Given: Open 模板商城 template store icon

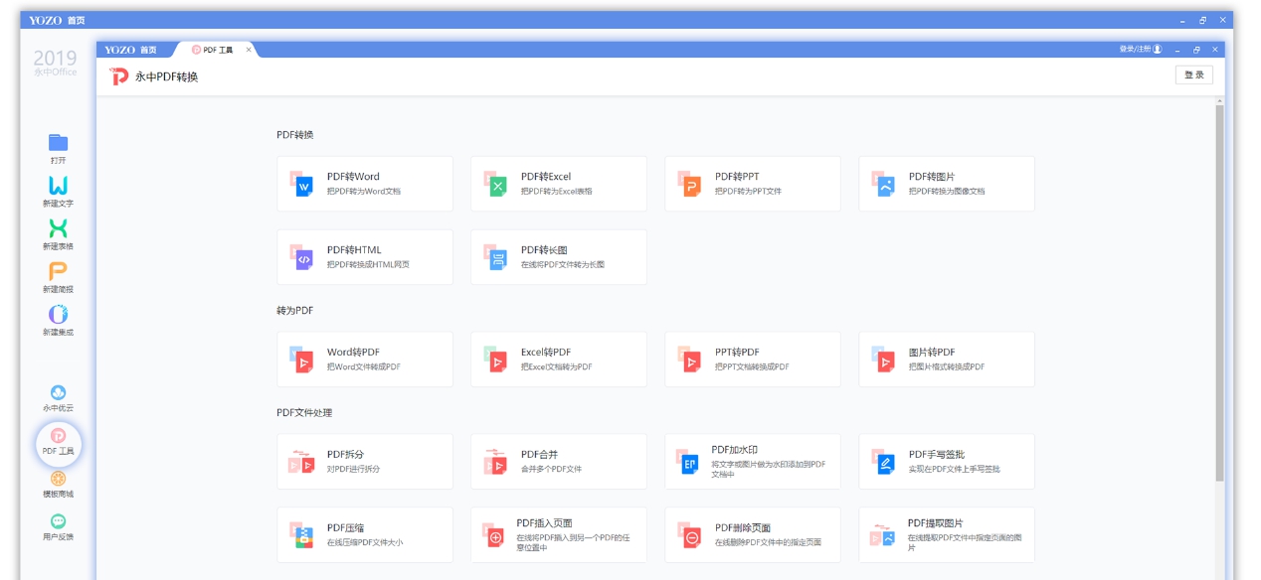Looking at the screenshot, I should click(58, 479).
